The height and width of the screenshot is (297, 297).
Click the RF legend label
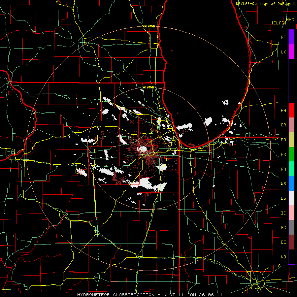(283, 37)
